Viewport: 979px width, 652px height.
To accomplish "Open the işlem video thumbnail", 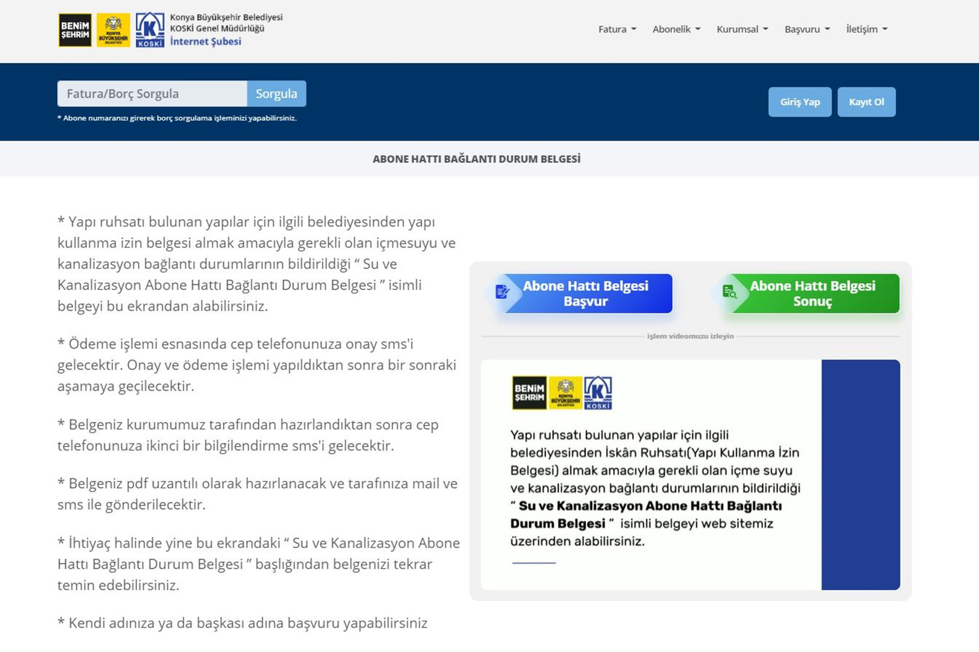I will (690, 475).
